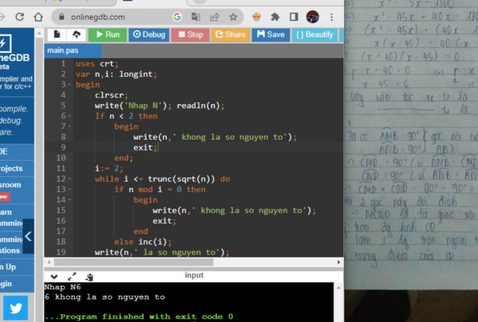Collapse the begin block at line 3
Viewport: 478px width, 322px height.
click(x=70, y=85)
